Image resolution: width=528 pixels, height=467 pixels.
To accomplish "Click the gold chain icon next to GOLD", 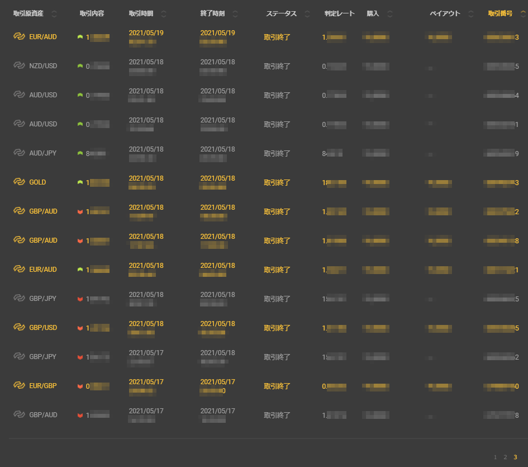I will (x=20, y=182).
